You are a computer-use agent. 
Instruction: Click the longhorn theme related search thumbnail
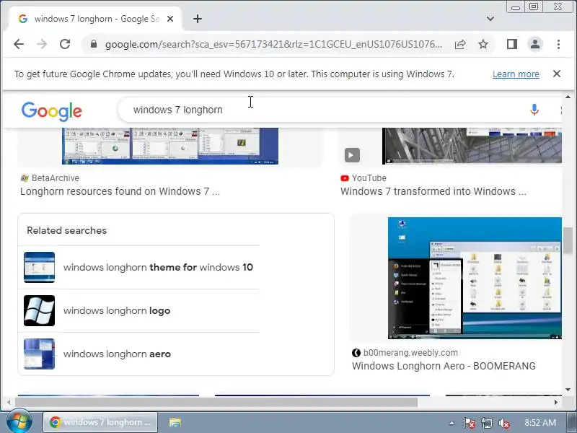(x=40, y=267)
